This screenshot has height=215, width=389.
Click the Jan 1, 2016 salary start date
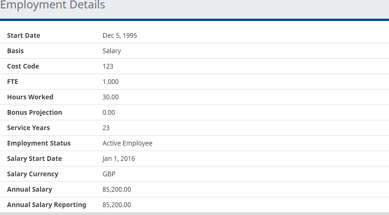pos(119,159)
